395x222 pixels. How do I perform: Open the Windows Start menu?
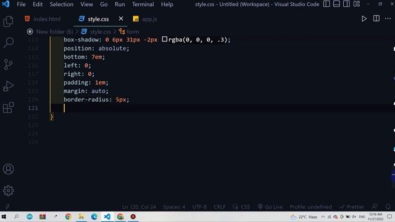tap(4, 216)
